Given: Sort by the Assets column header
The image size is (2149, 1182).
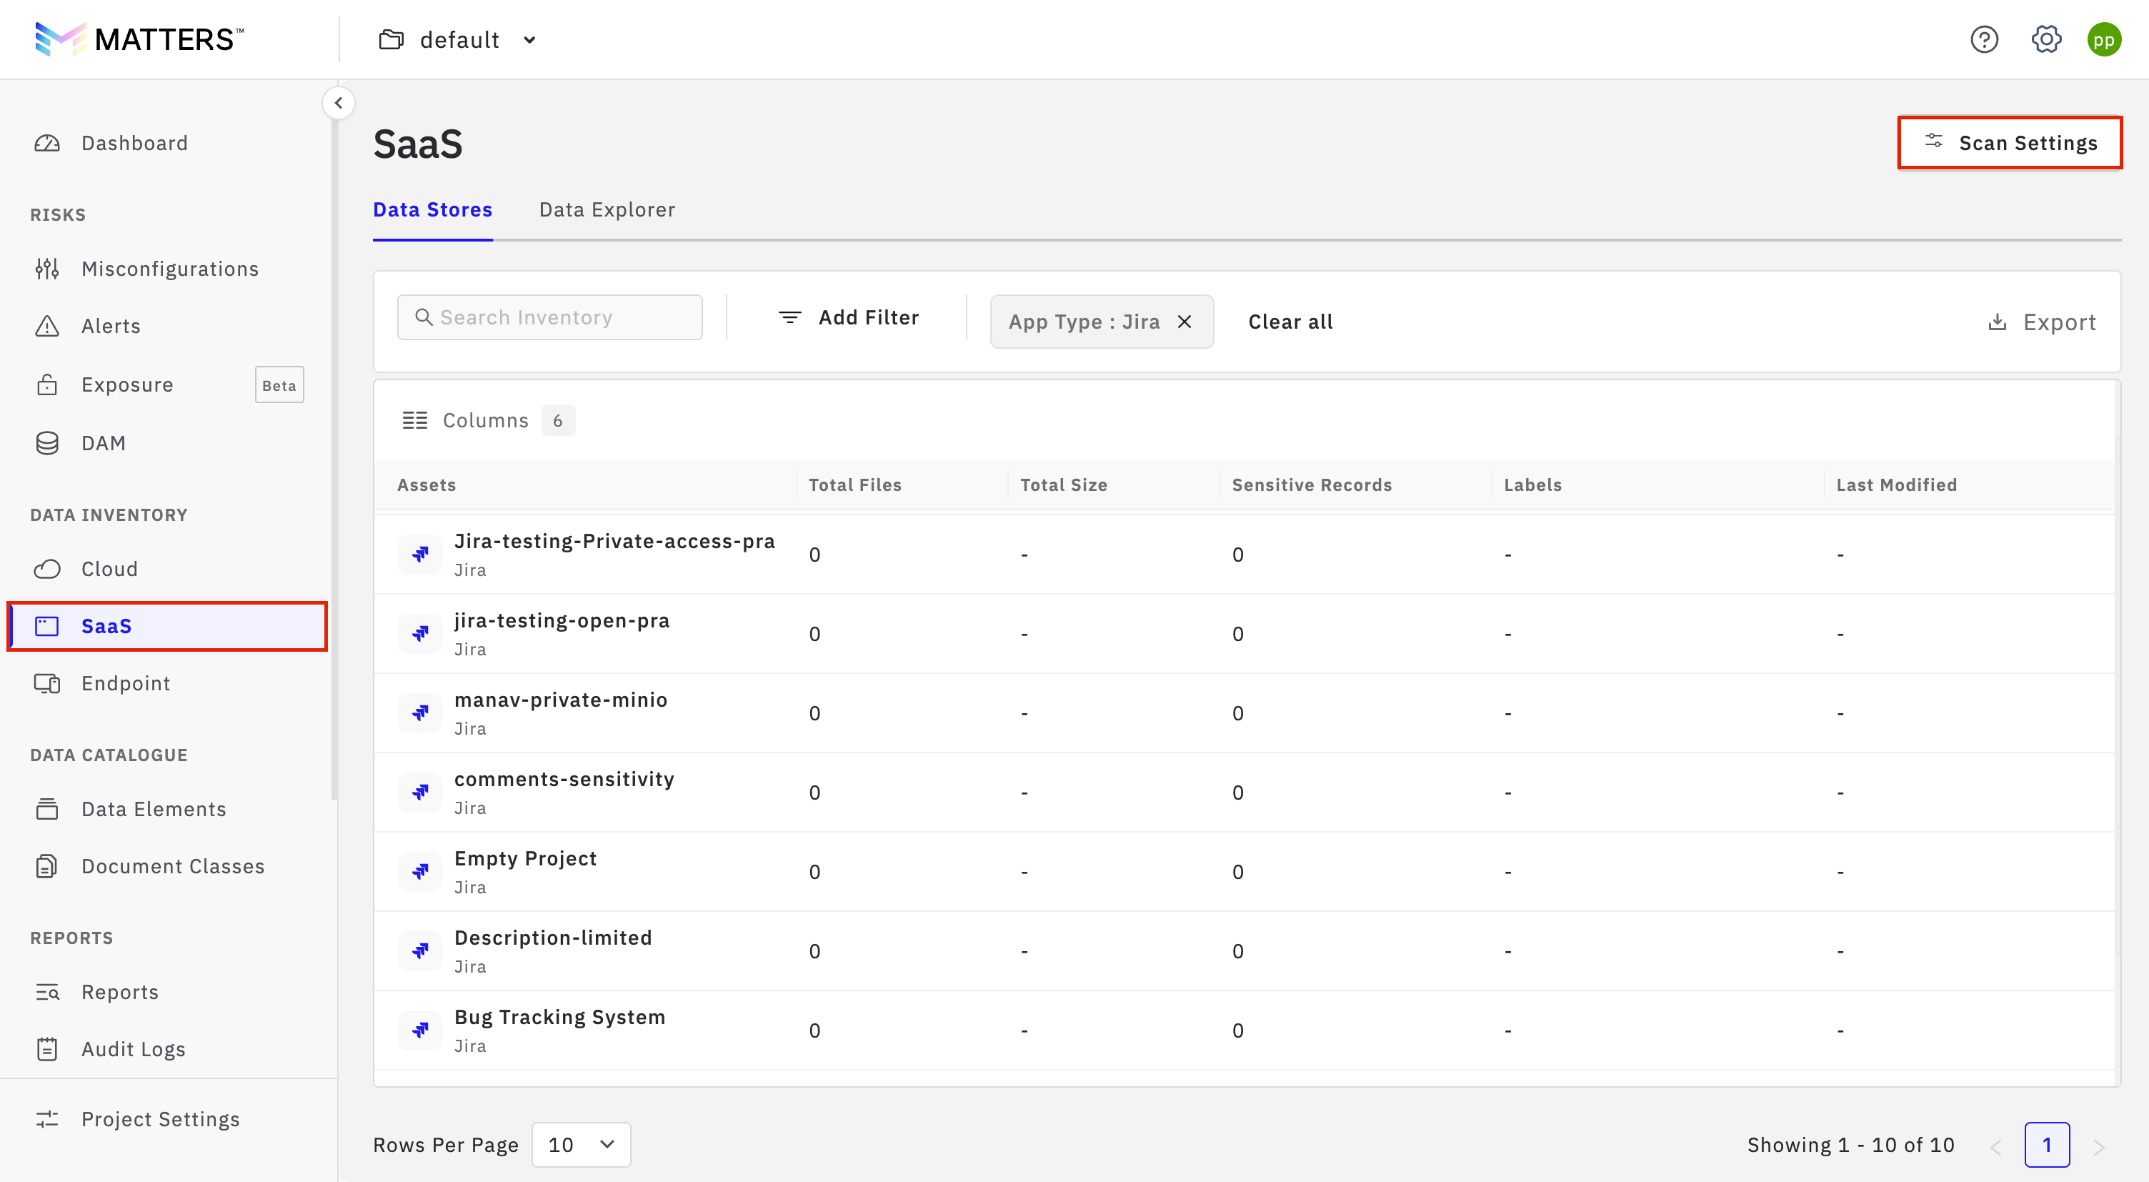Looking at the screenshot, I should click(427, 485).
